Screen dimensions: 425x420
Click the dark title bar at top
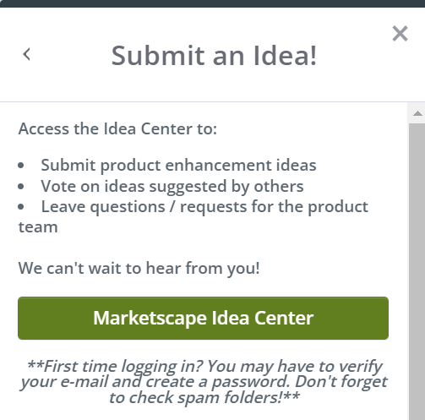[x=212, y=3]
